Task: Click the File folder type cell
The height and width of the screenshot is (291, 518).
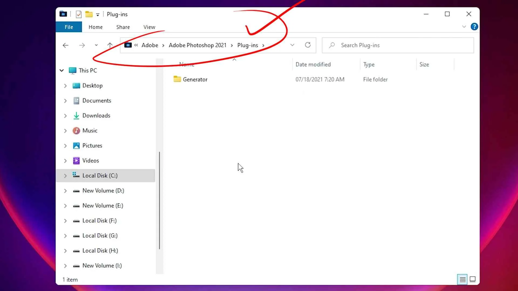Action: 375,79
